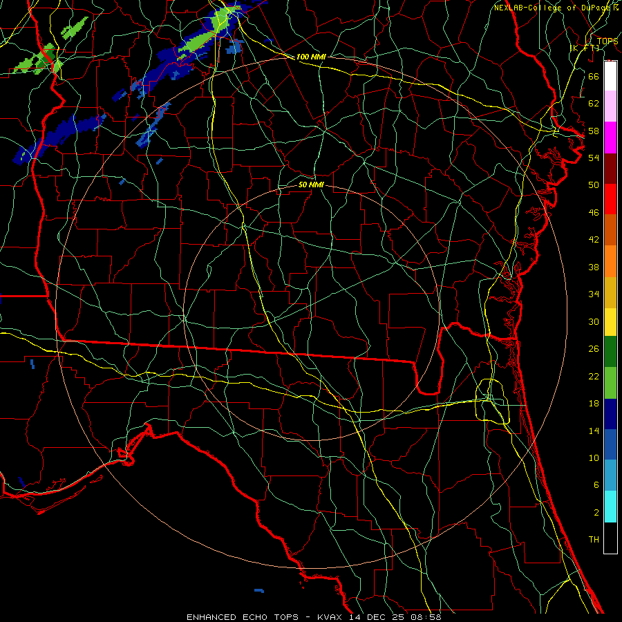Click the light blue 6-10 kft swatch
This screenshot has width=622, height=622.
coord(610,475)
